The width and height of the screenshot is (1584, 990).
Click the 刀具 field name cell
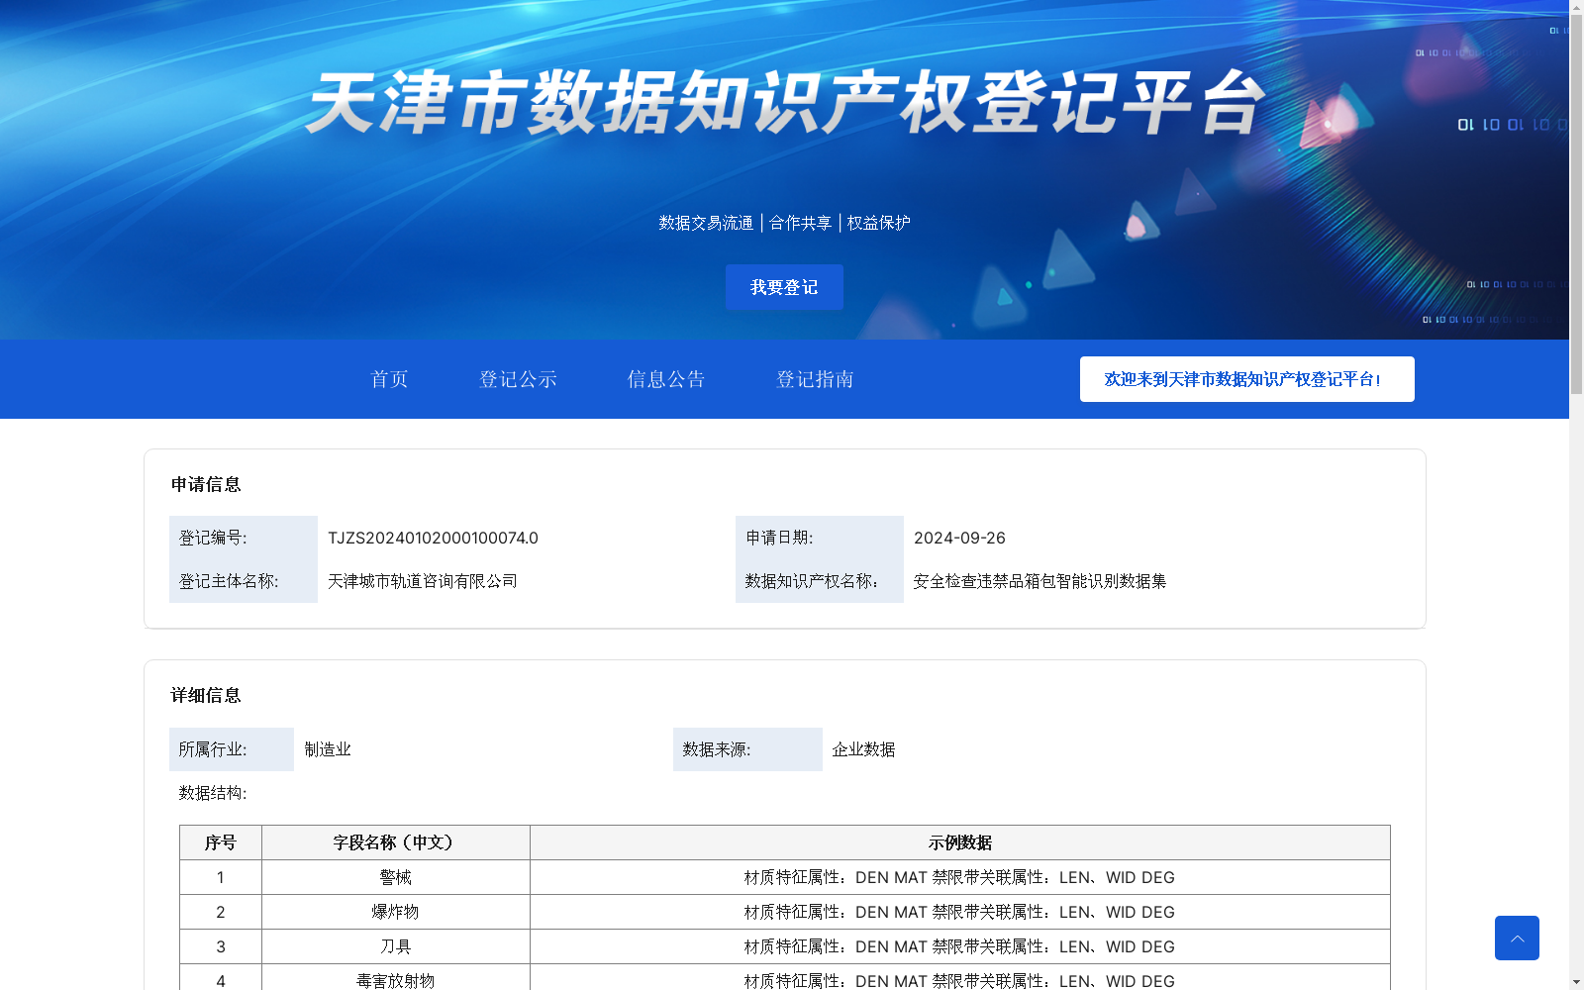[x=396, y=946]
